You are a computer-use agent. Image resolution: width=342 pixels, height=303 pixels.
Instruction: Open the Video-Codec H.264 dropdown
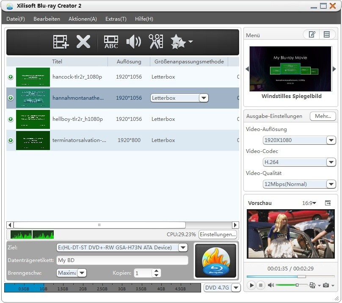tap(331, 162)
